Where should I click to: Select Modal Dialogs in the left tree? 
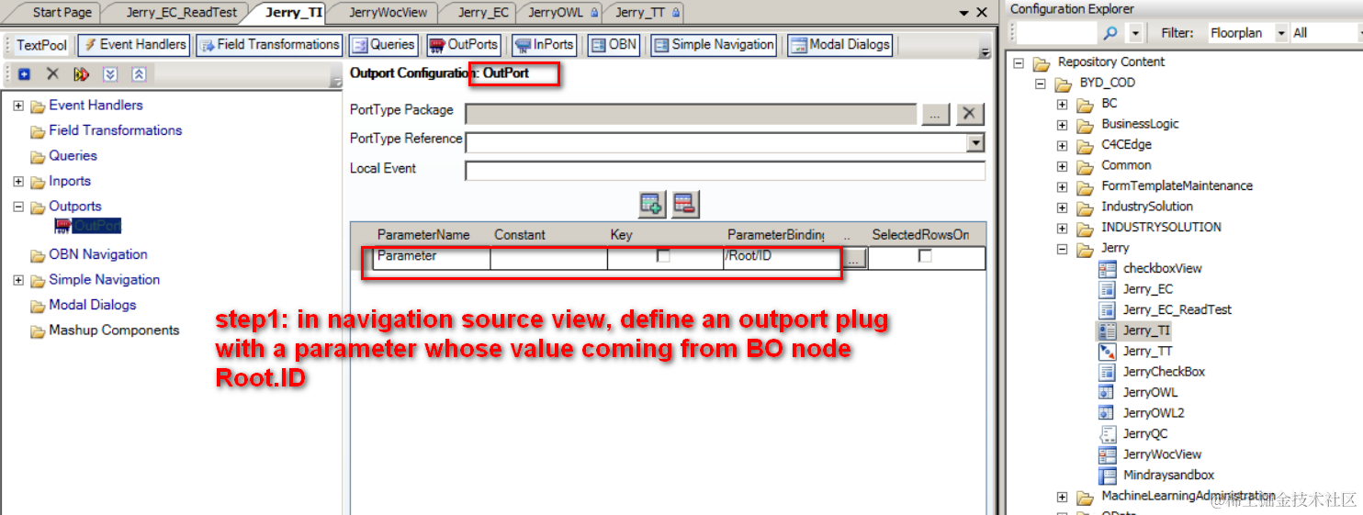click(92, 305)
